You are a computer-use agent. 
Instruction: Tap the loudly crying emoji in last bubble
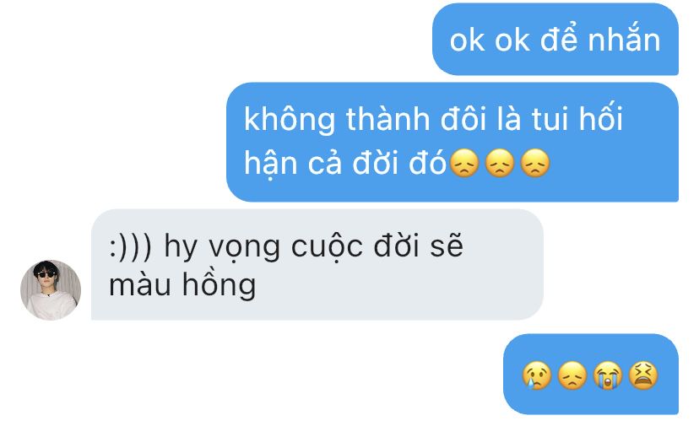coord(608,375)
